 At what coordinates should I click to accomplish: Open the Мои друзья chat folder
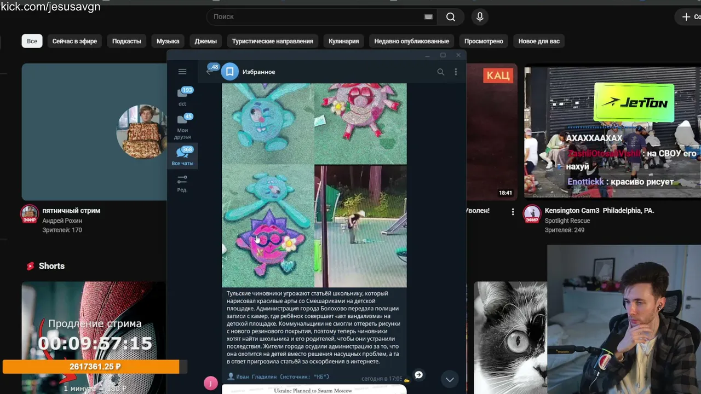pyautogui.click(x=182, y=126)
